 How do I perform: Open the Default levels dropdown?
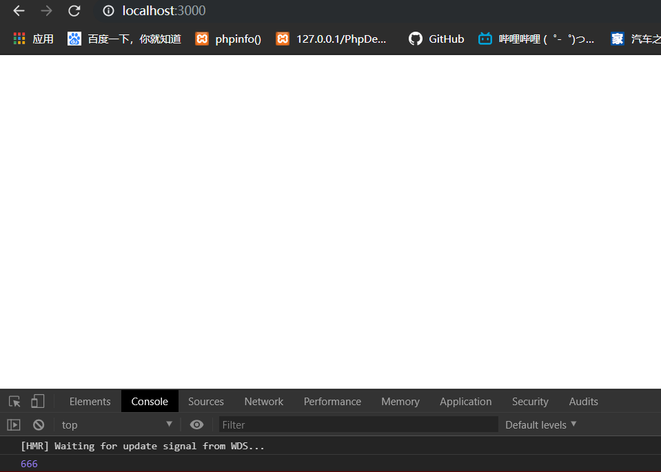coord(540,424)
